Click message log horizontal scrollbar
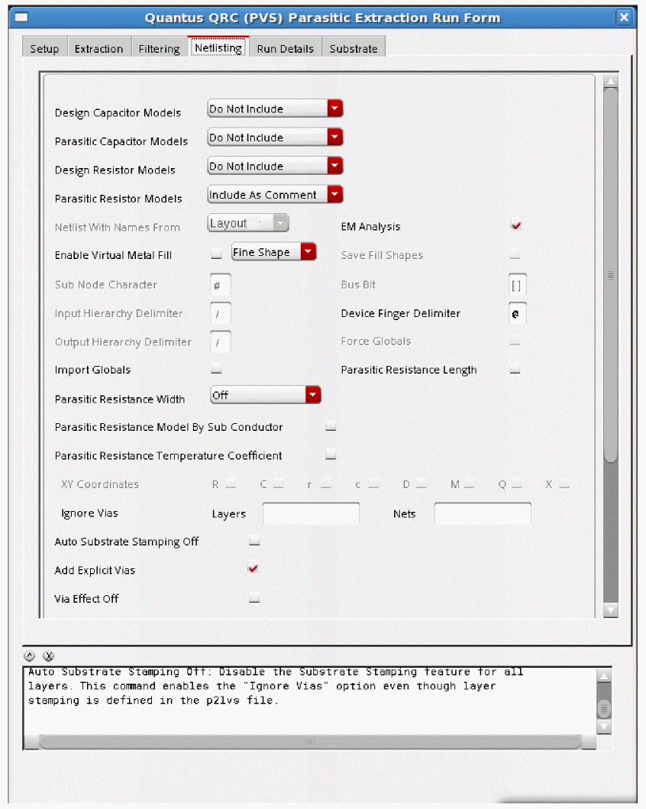Image resolution: width=646 pixels, height=809 pixels. click(310, 742)
